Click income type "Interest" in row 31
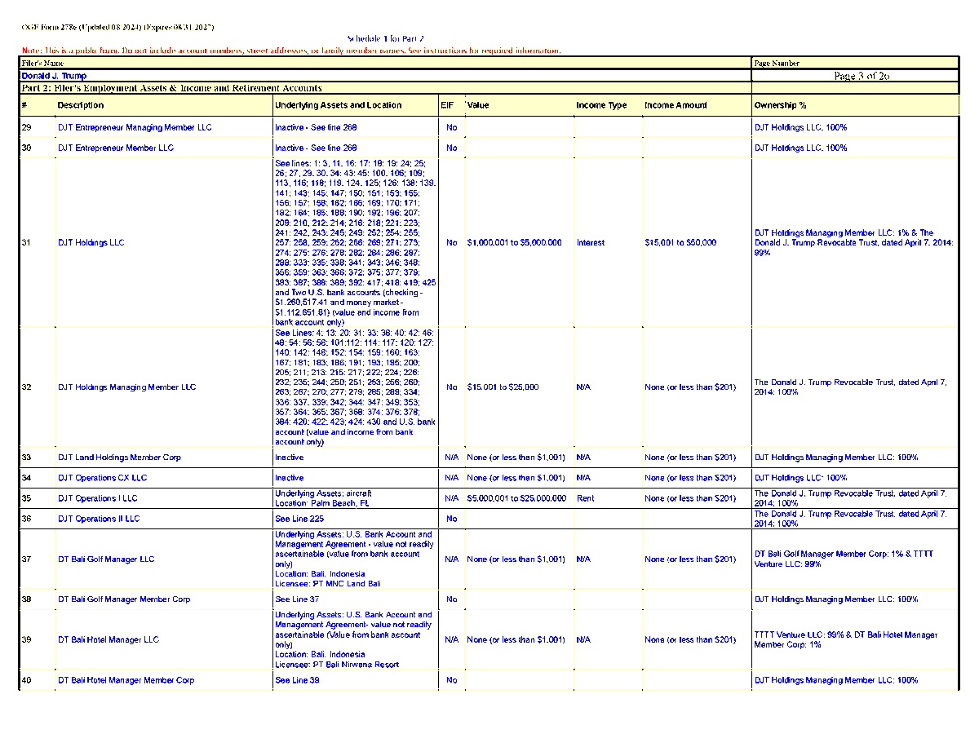 591,243
